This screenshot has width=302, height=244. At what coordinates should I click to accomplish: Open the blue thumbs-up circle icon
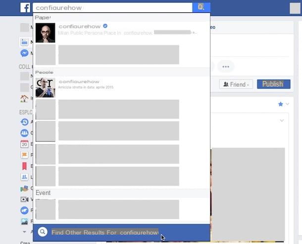tap(24, 210)
